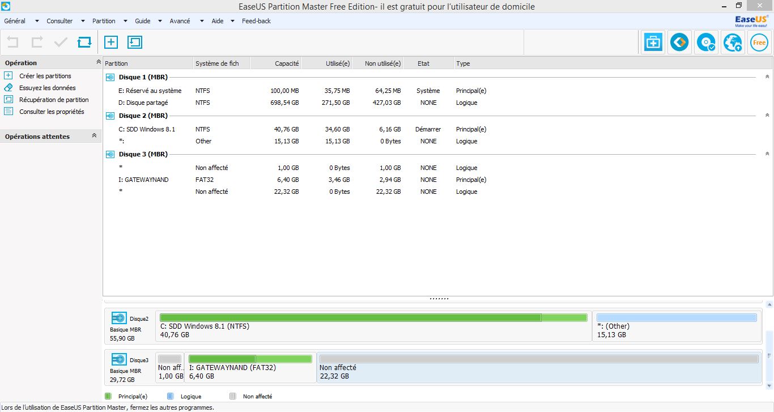Select the Disque 1 (MBR) drive icon

pyautogui.click(x=110, y=77)
